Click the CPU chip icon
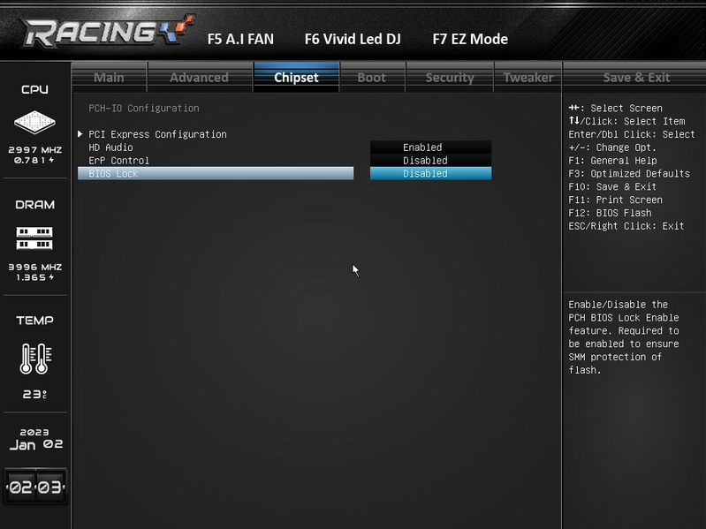 tap(34, 122)
